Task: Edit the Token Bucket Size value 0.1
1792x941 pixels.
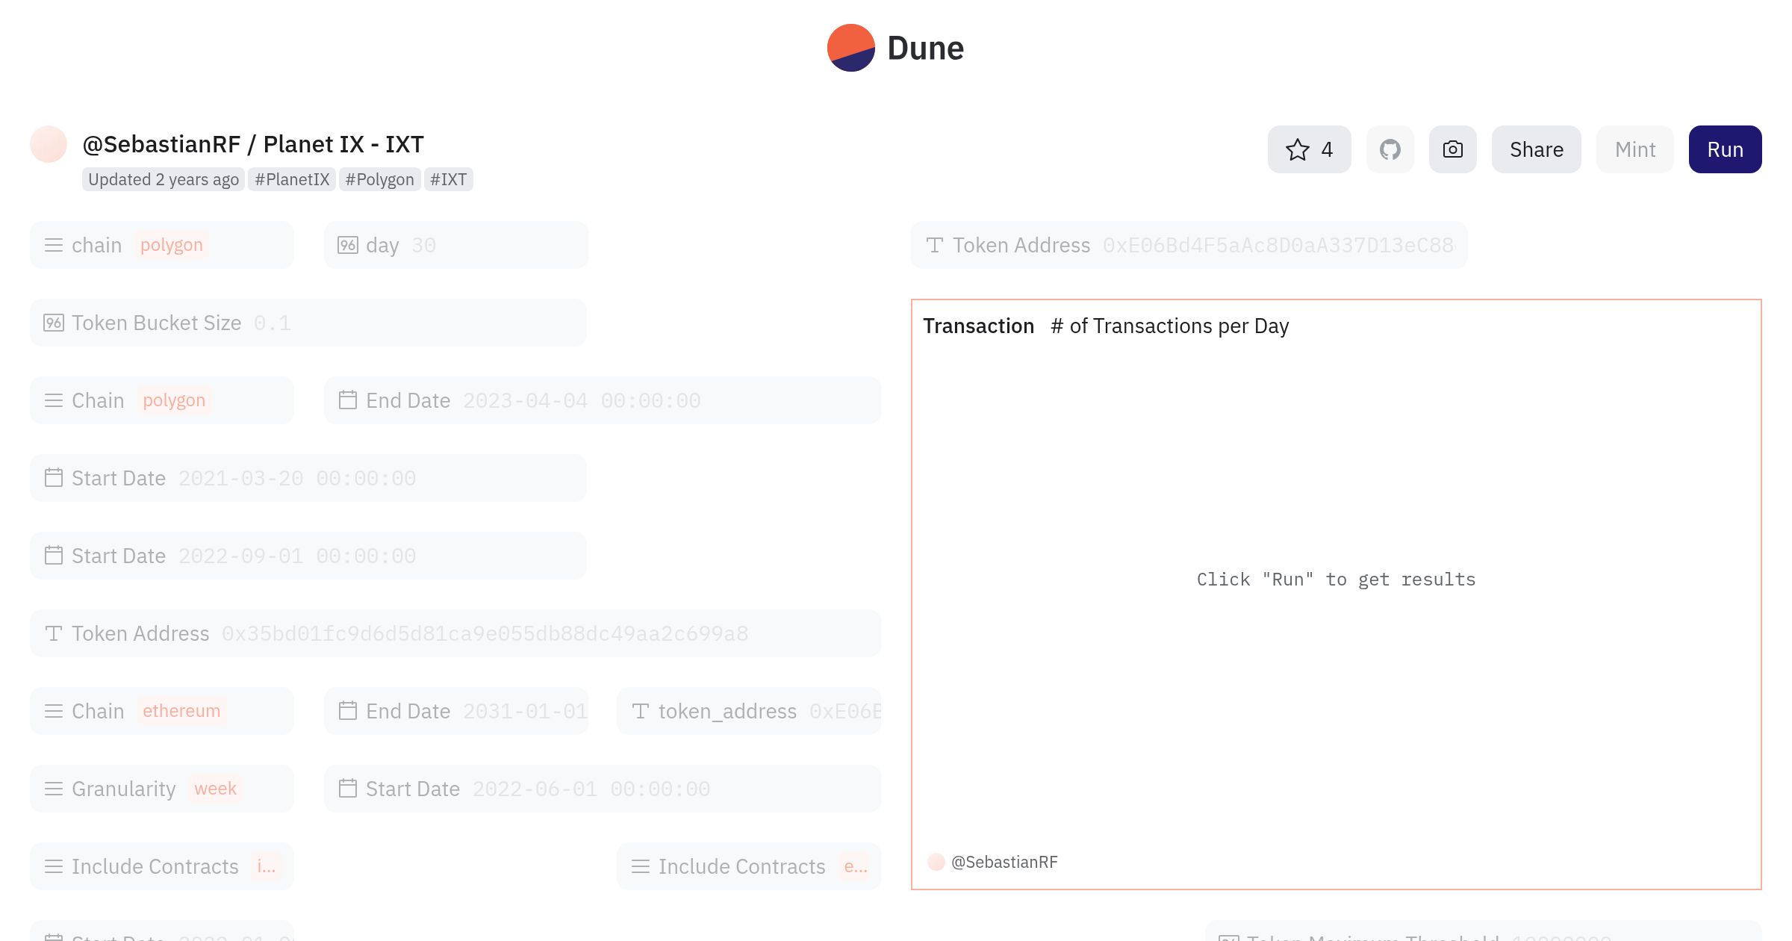Action: pyautogui.click(x=308, y=323)
